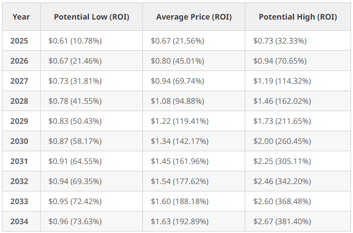Select the 2033 potential high $2.60 cell
The width and height of the screenshot is (353, 233).
(x=282, y=202)
